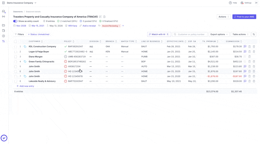The height and width of the screenshot is (144, 260).
Task: Focus the Customer or policy number search field
Action: pos(190,35)
